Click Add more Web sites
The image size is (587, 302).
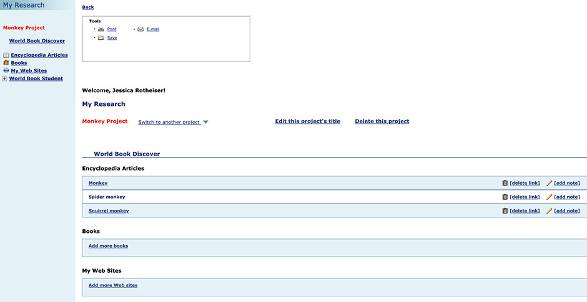[x=113, y=285]
